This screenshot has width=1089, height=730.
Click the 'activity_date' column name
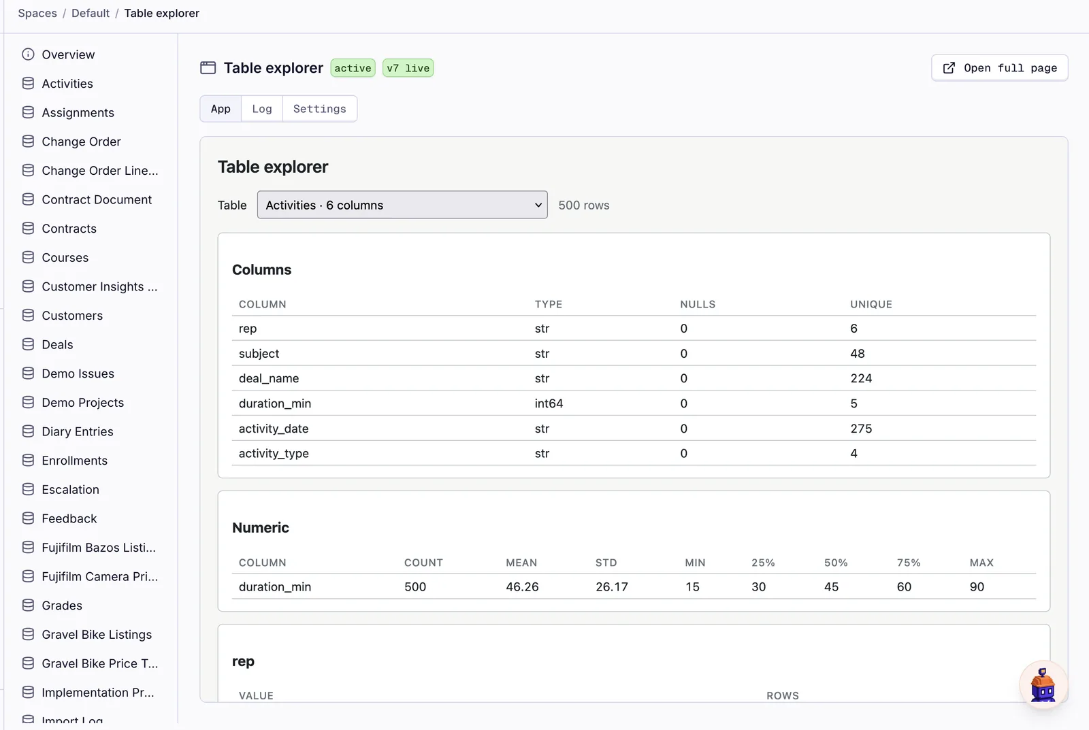point(274,429)
